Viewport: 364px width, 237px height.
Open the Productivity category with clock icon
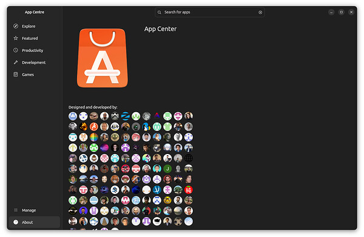pos(35,50)
